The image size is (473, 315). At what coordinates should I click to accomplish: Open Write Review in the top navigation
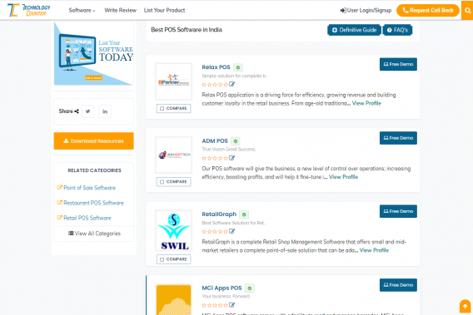point(121,10)
